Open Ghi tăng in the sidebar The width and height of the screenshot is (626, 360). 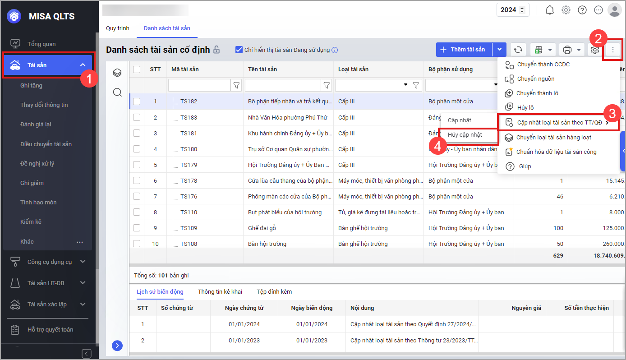point(31,85)
